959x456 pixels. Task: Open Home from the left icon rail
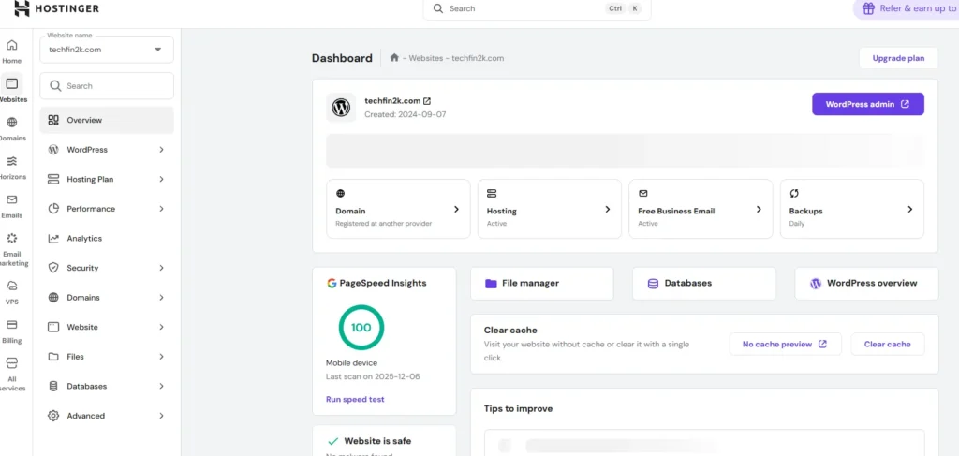pyautogui.click(x=11, y=45)
